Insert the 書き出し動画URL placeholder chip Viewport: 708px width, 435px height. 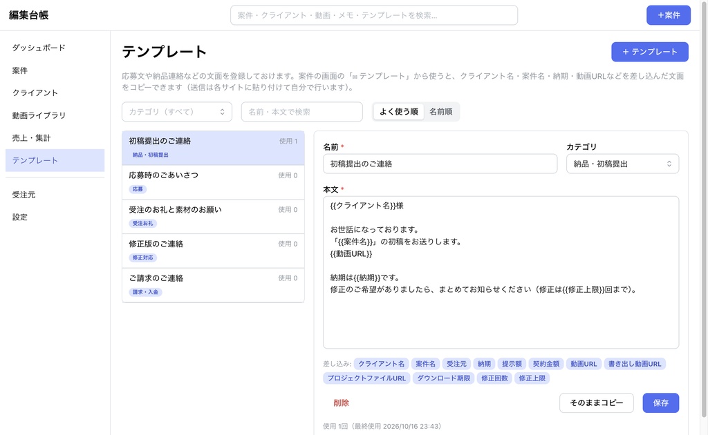pyautogui.click(x=635, y=364)
